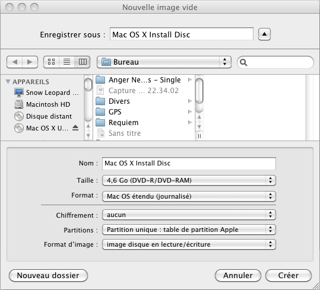Viewport: 320px width, 290px height.
Task: Open the Format d'image dropdown
Action: point(189,244)
